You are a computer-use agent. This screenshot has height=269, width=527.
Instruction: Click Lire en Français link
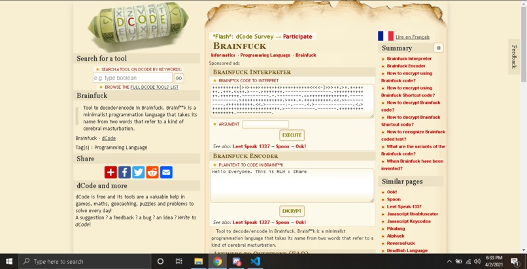(x=413, y=37)
